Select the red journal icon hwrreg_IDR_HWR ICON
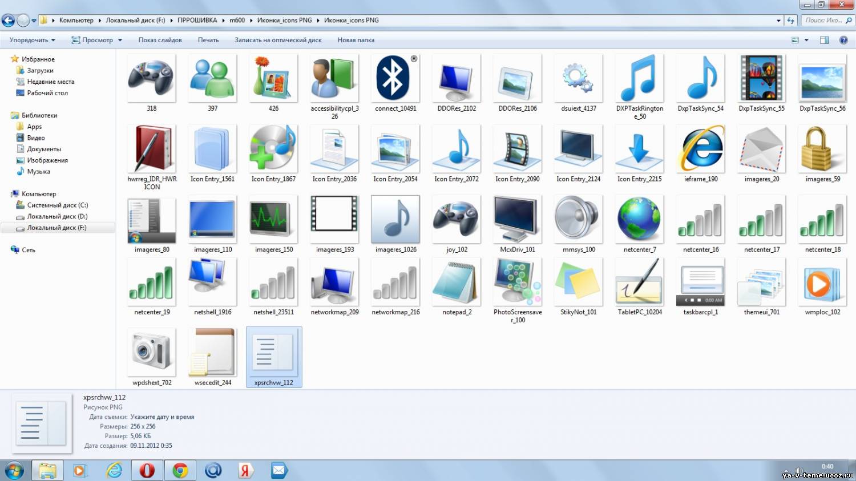Viewport: 856px width, 481px height. [151, 149]
